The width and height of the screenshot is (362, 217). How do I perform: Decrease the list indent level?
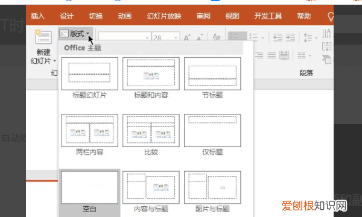pyautogui.click(x=278, y=37)
